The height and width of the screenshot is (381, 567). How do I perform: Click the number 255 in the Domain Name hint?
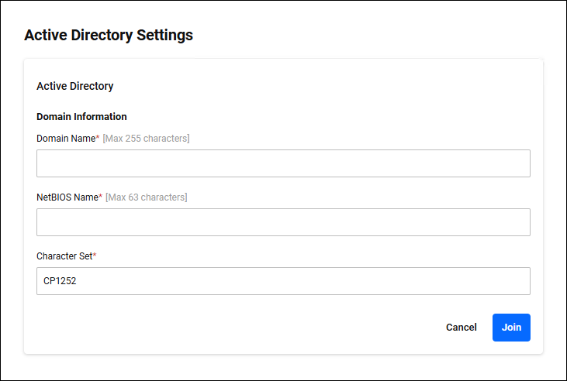(x=134, y=139)
